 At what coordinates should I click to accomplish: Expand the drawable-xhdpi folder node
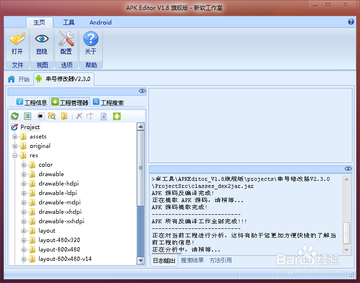[24, 212]
